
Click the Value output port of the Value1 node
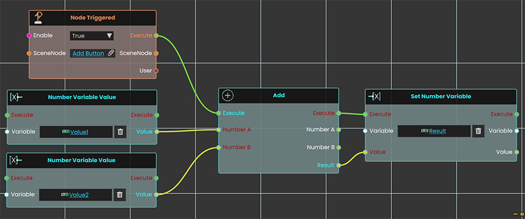pyautogui.click(x=156, y=132)
